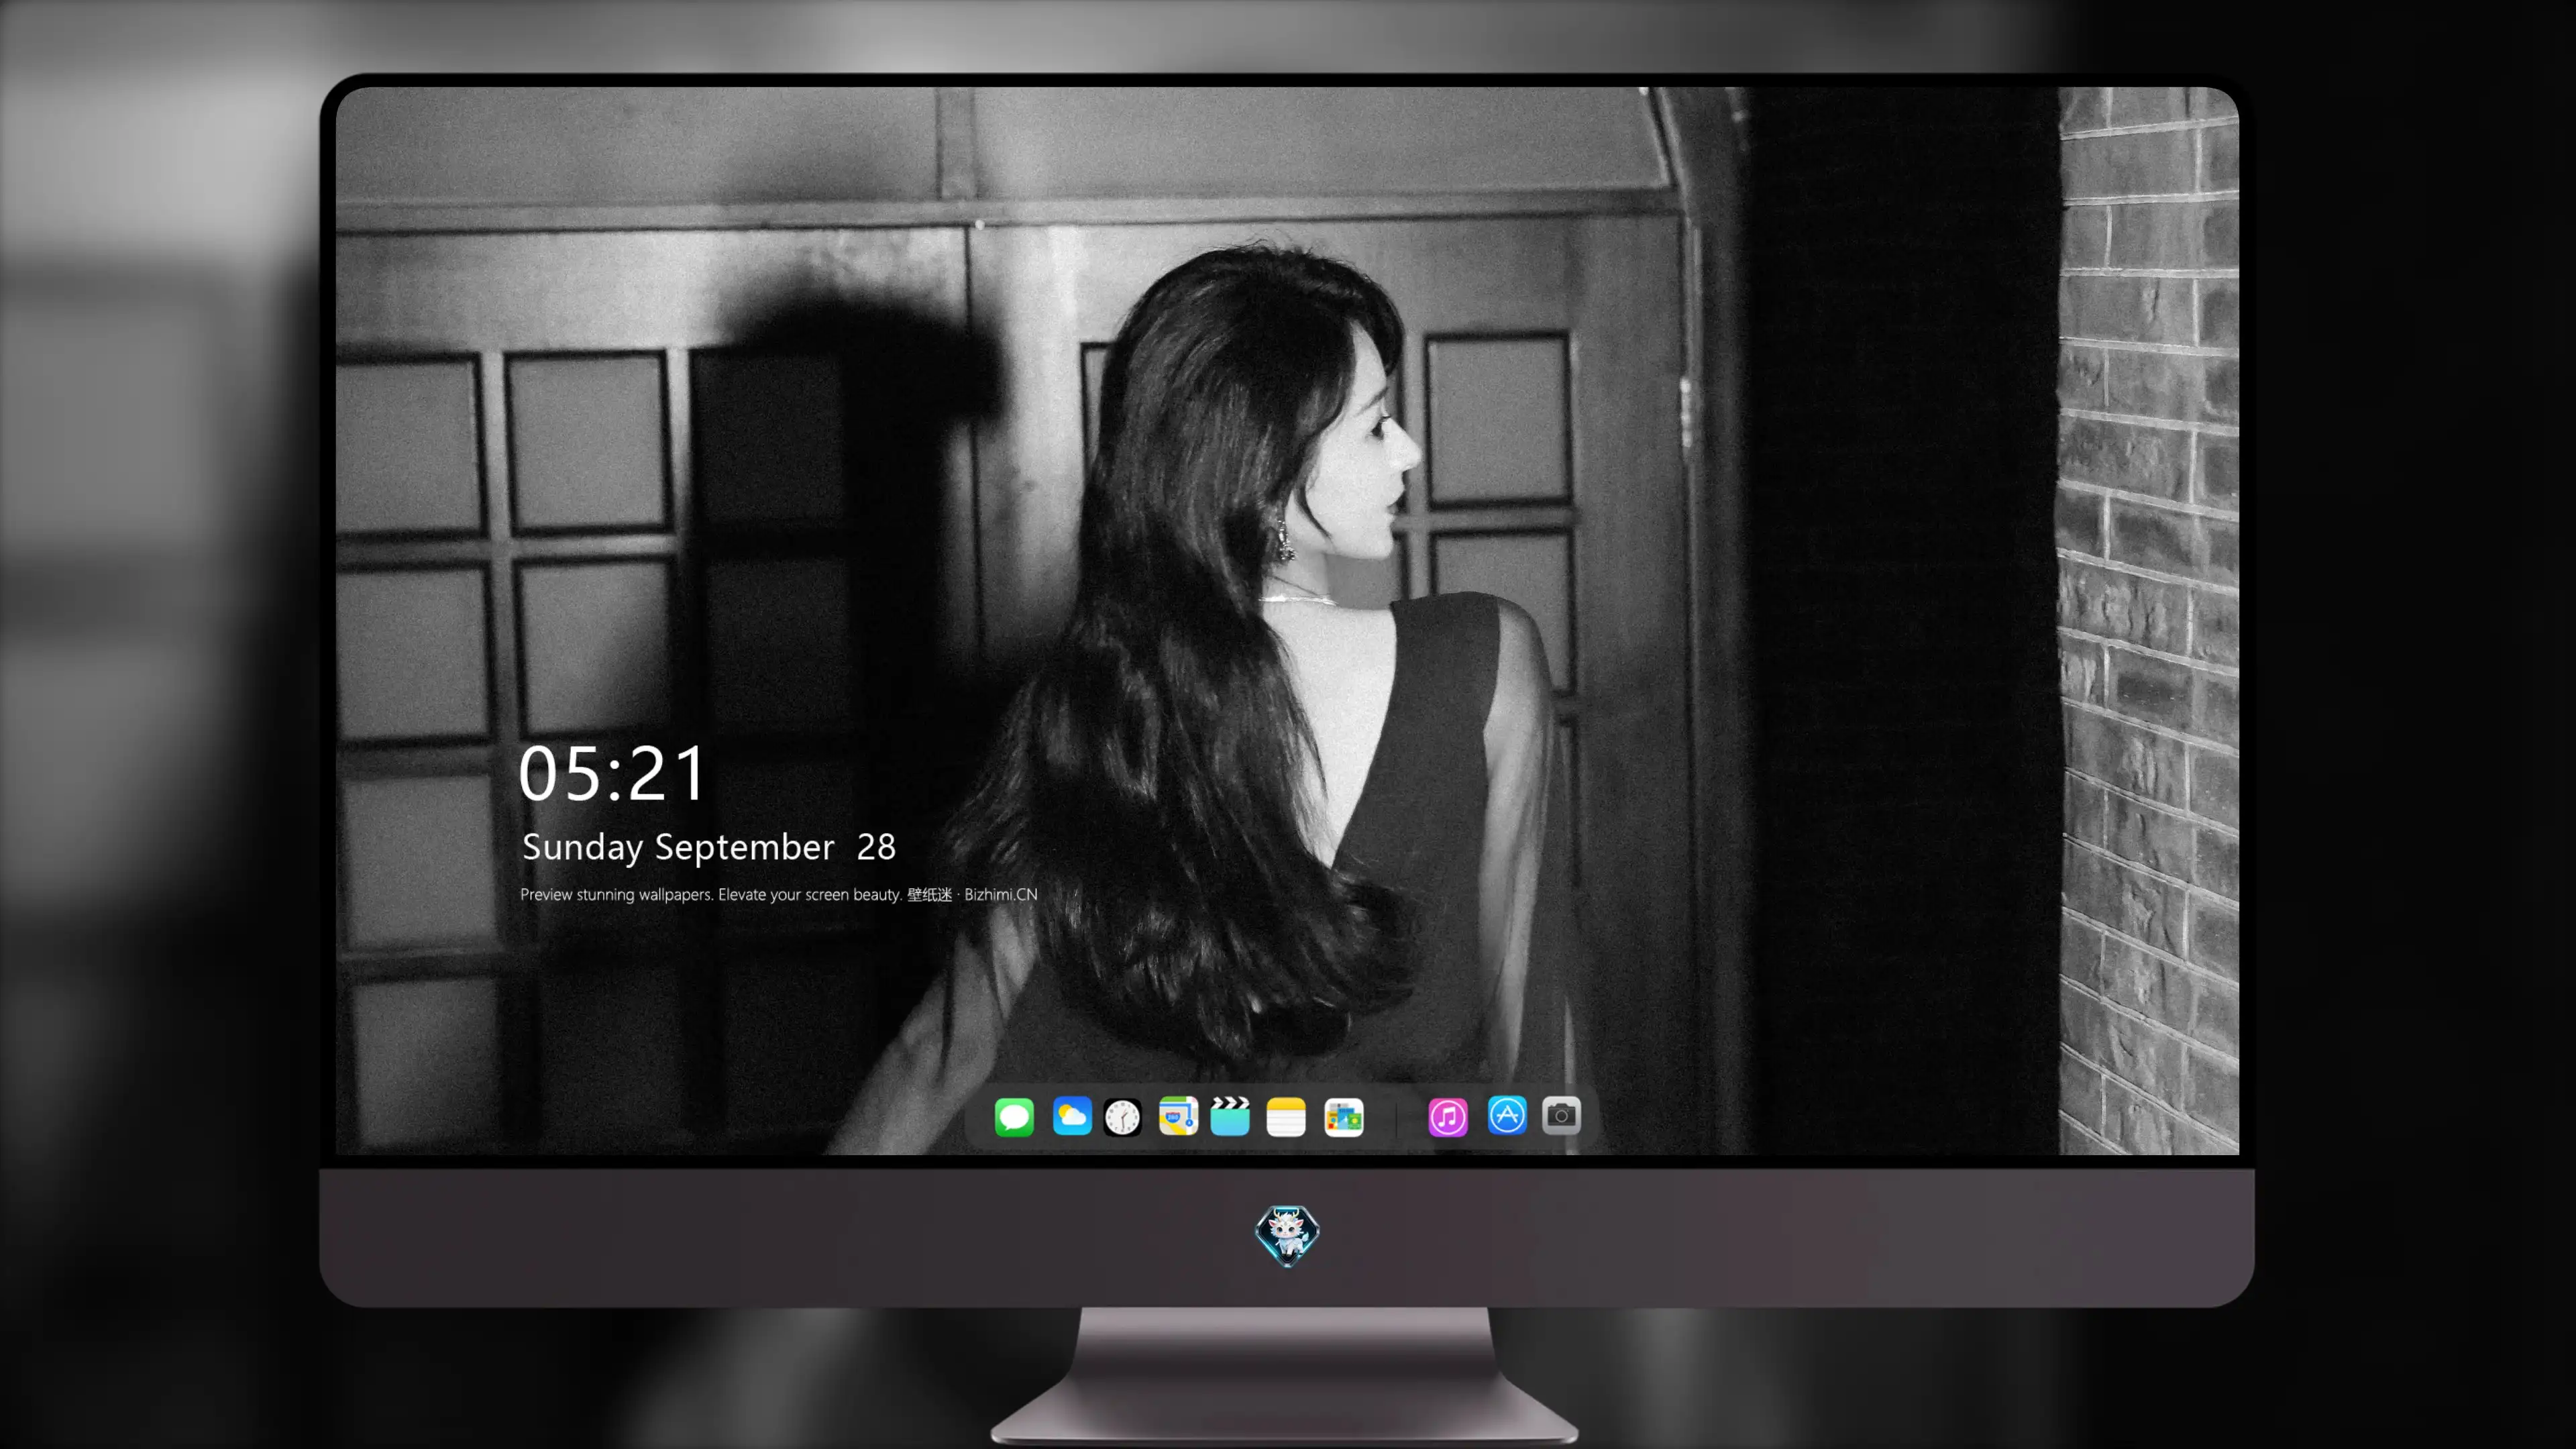Launch the Maps app from the dock
2576x1449 pixels.
1178,1116
